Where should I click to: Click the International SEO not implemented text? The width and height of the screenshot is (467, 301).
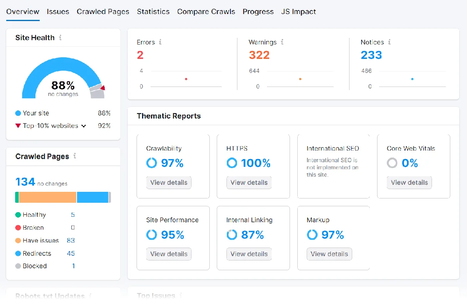coord(332,167)
